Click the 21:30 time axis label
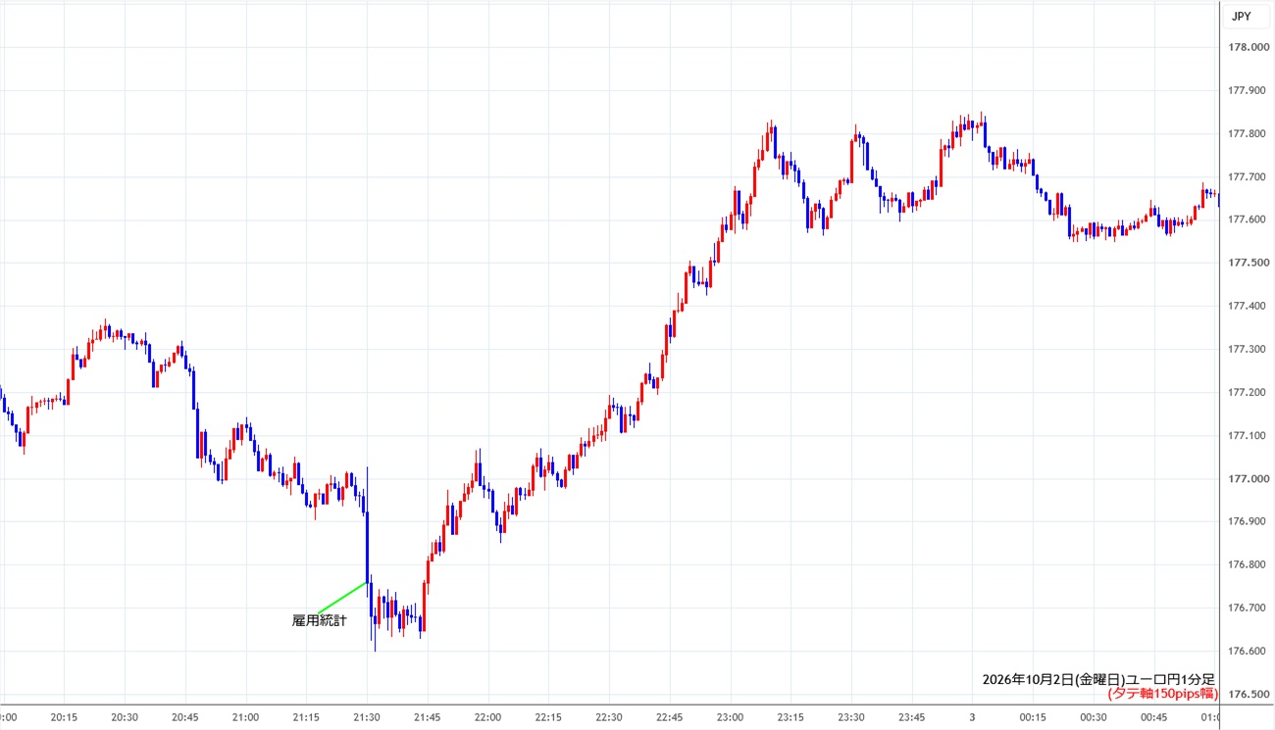The width and height of the screenshot is (1275, 730). (x=367, y=717)
